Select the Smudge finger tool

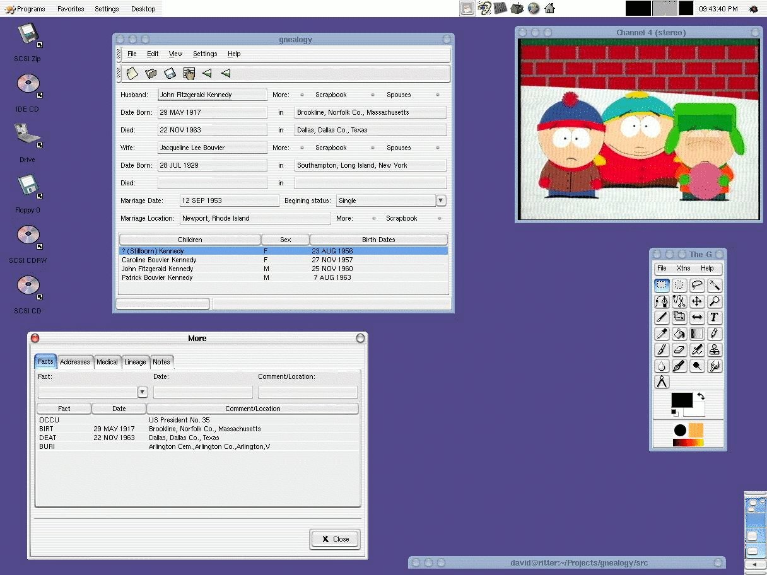coord(715,366)
